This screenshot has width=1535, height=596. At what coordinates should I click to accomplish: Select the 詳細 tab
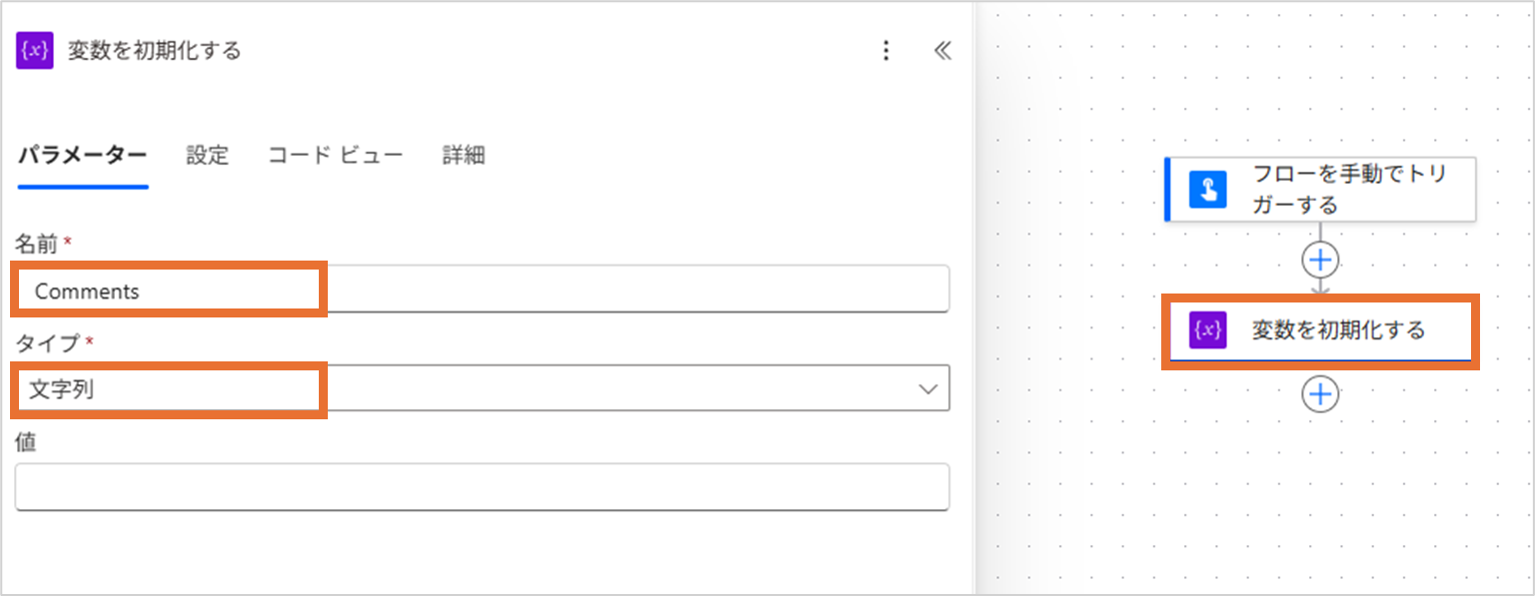coord(464,156)
